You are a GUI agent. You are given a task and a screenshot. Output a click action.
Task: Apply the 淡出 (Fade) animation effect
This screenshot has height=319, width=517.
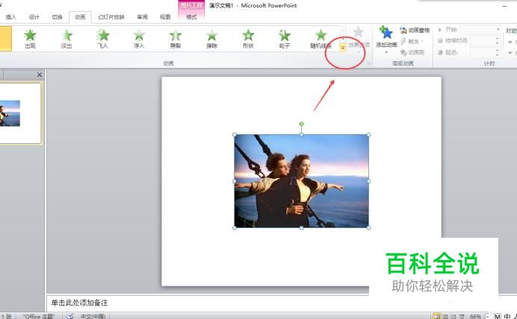(66, 39)
